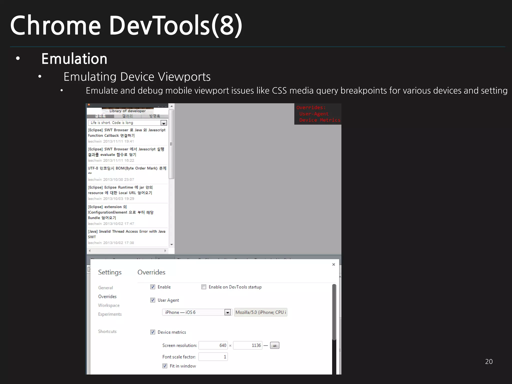Close the DevTools Settings overlay
The height and width of the screenshot is (384, 512).
[333, 264]
